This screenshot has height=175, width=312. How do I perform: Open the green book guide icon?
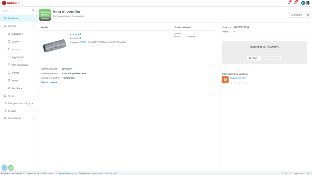(x=11, y=167)
